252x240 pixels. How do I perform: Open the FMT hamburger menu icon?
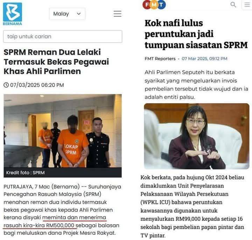point(247,5)
